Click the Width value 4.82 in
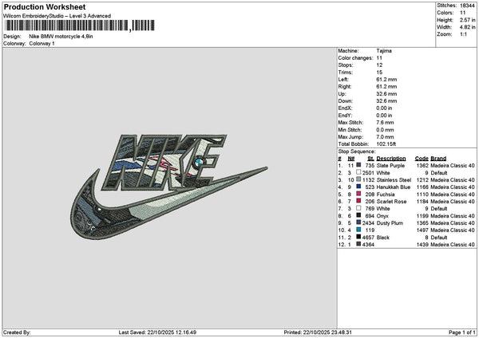This screenshot has height=338, width=479. click(467, 27)
